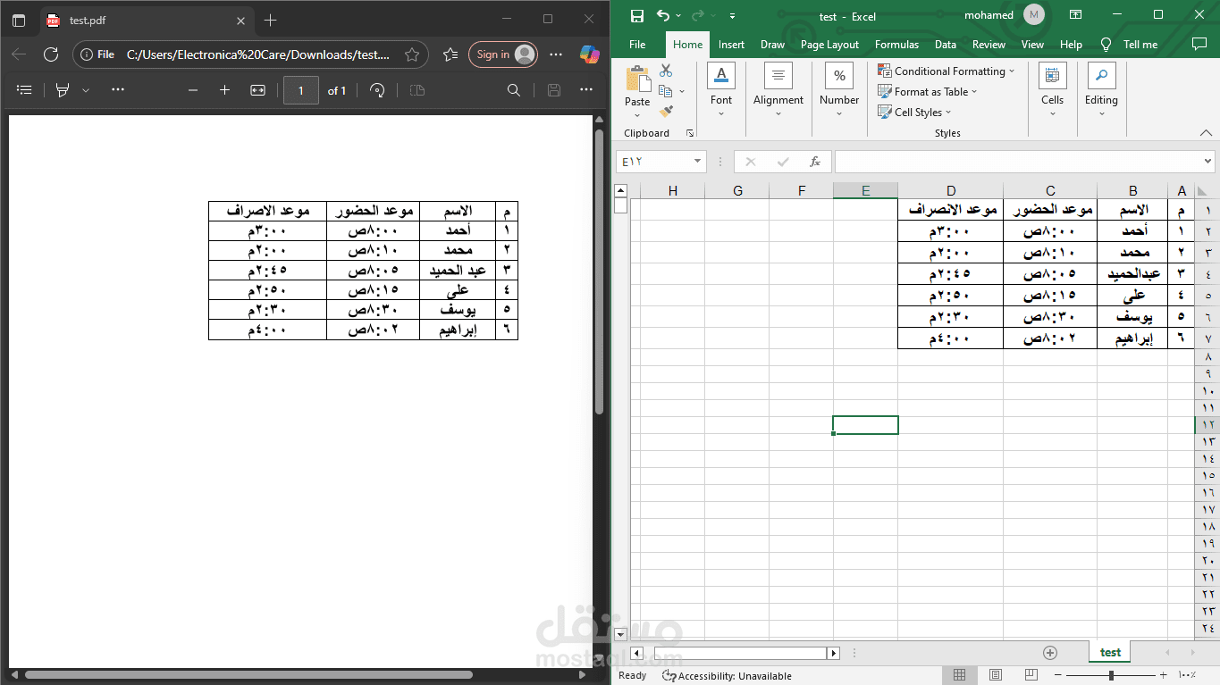Click the Cut scissors icon
Image resolution: width=1220 pixels, height=685 pixels.
pyautogui.click(x=666, y=71)
